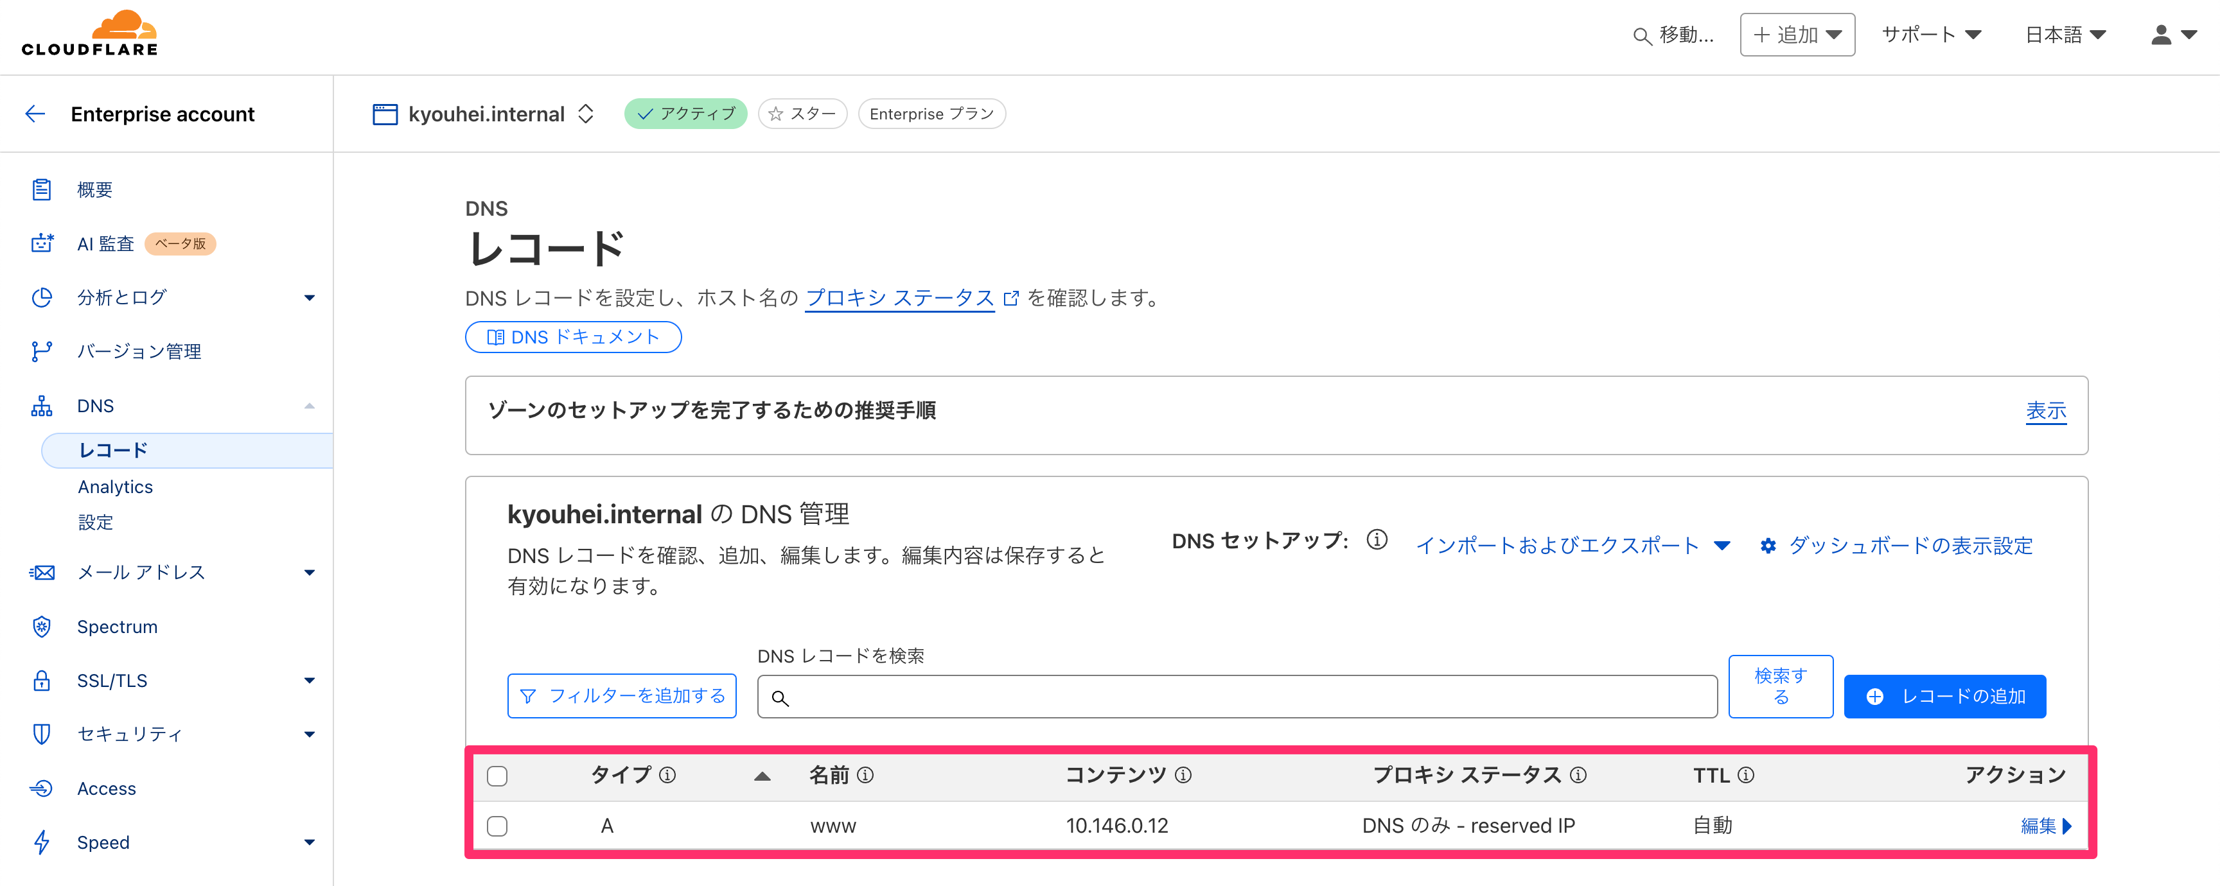
Task: Check the www A record checkbox
Action: [x=497, y=826]
